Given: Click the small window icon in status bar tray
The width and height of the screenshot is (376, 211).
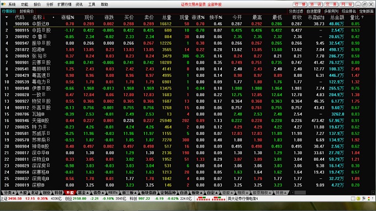Looking at the screenshot, I should 353,198.
